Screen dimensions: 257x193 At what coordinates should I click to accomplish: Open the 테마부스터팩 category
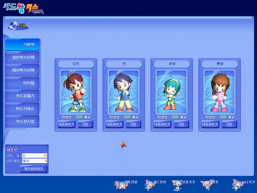coord(22,70)
